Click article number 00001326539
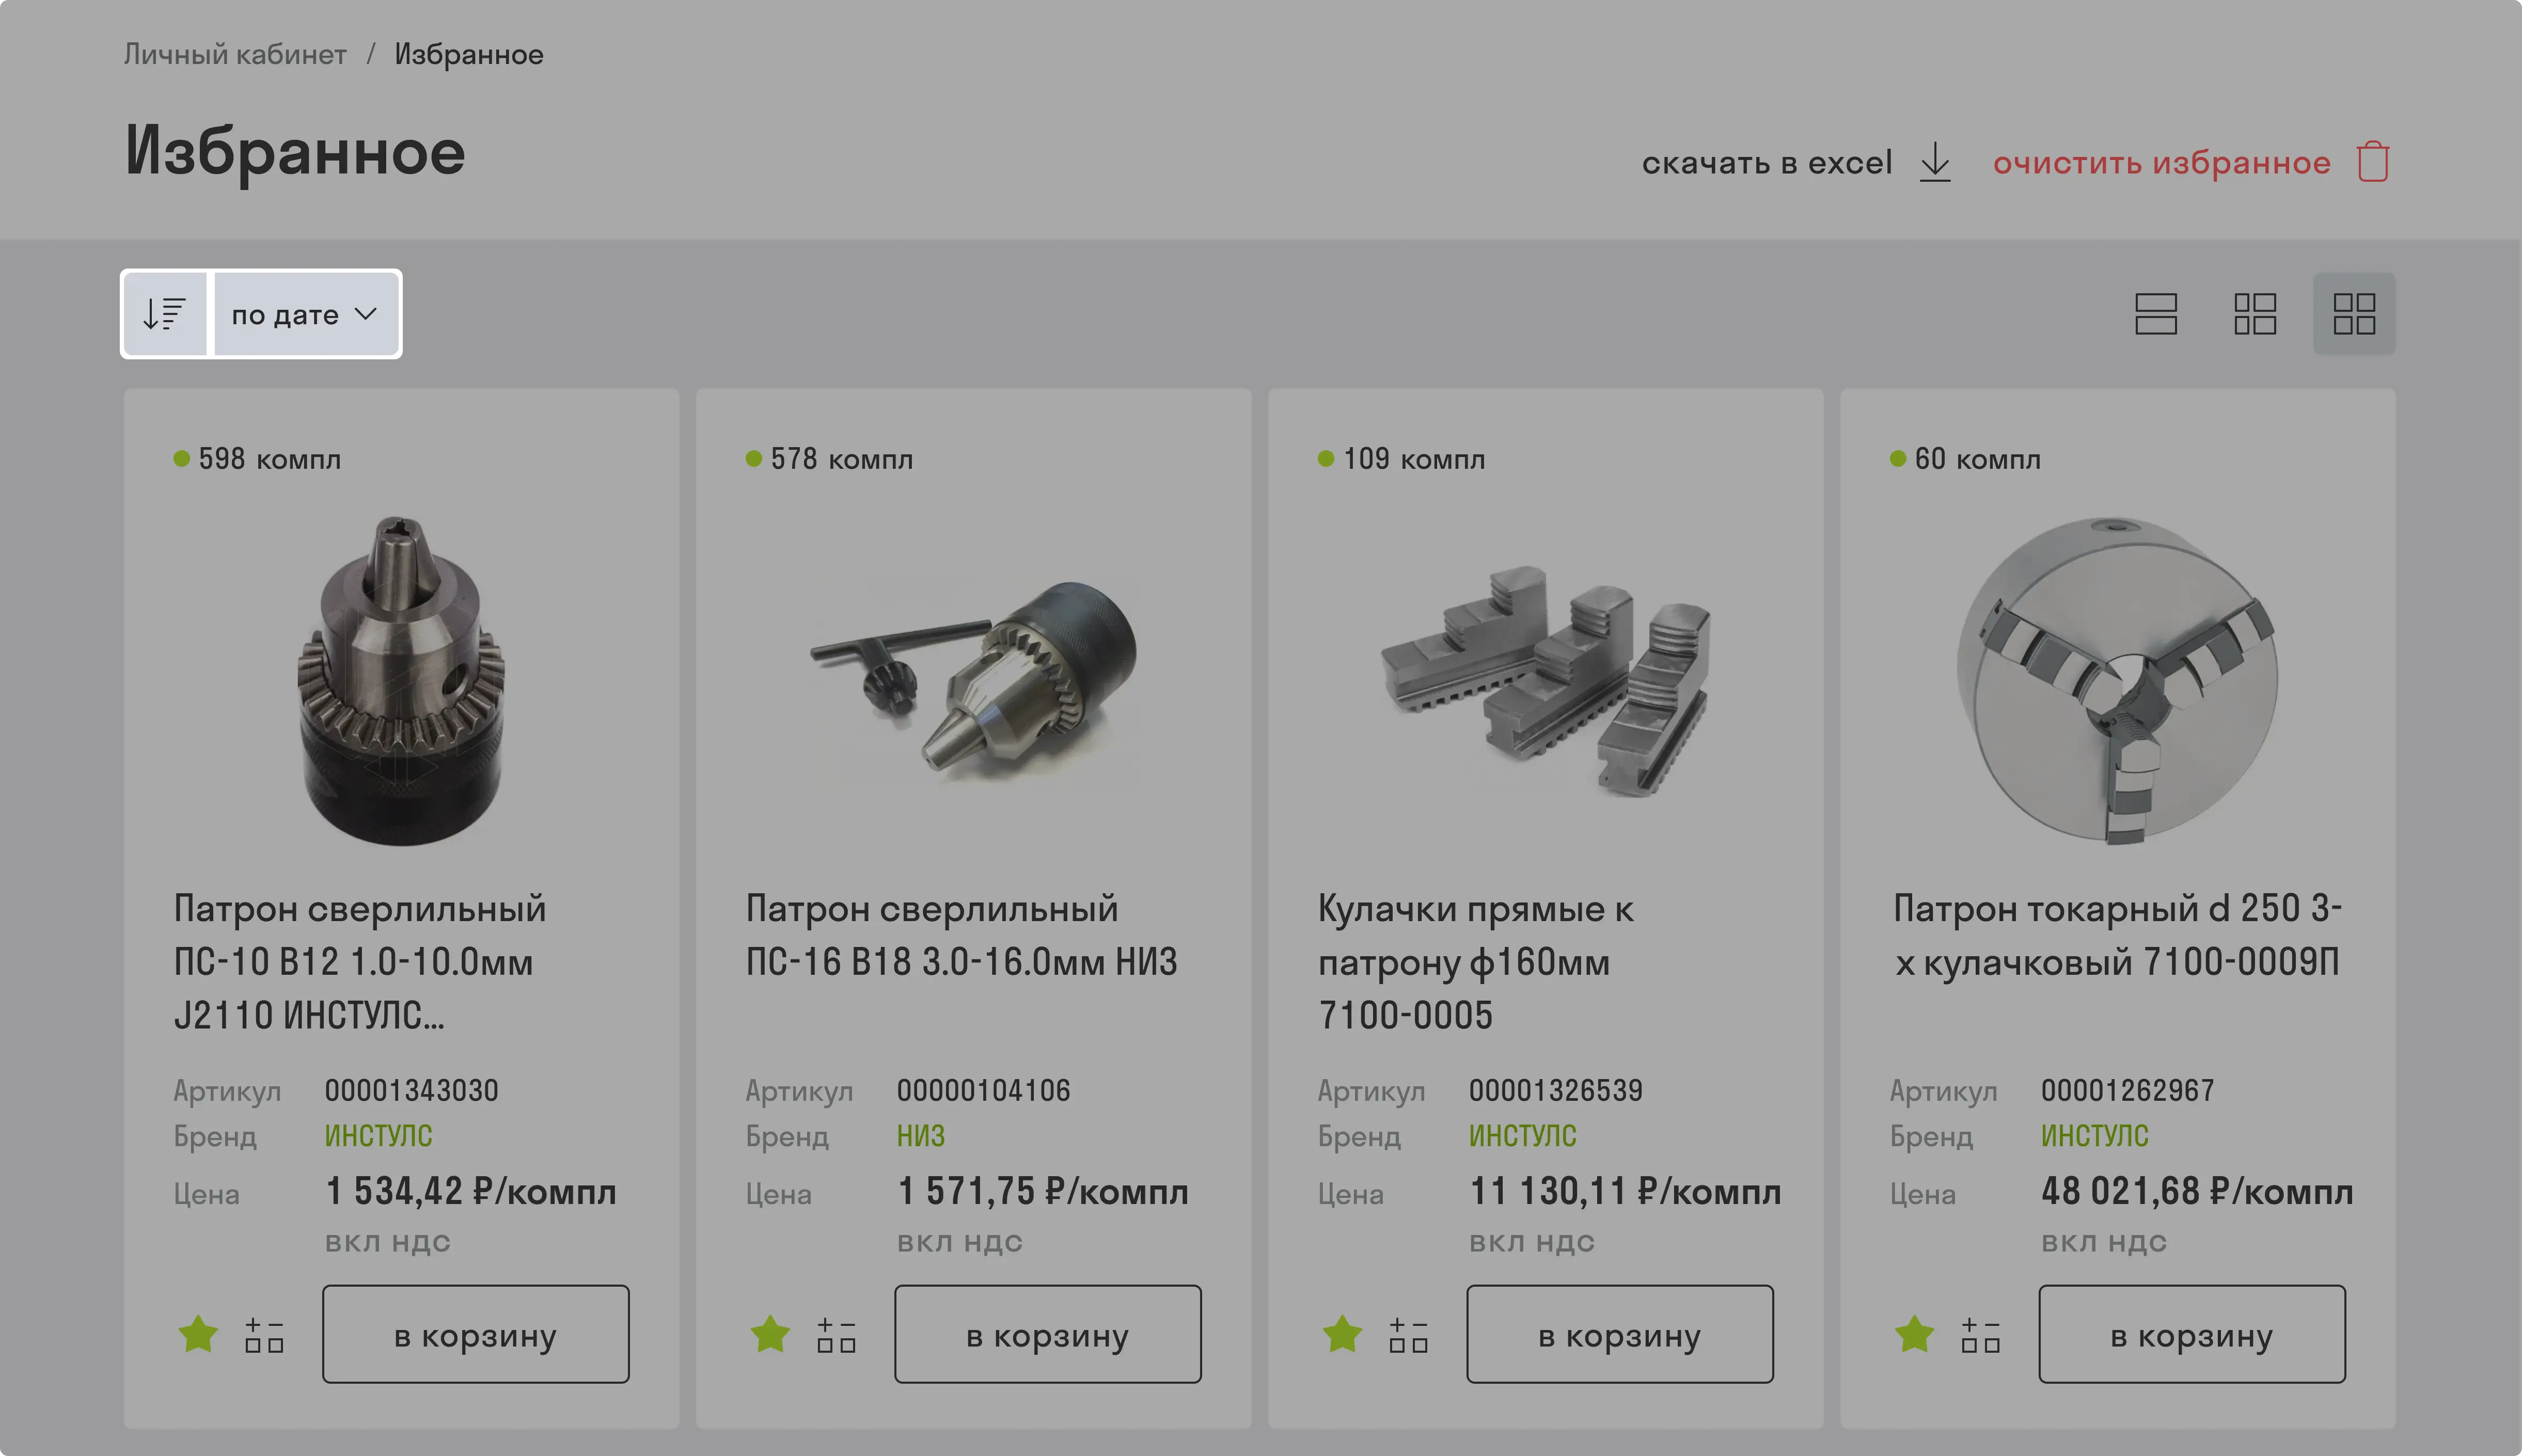 coord(1555,1090)
